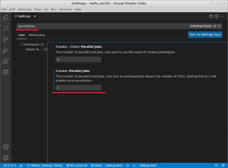Screen dimensions: 228x168
Task: Open the Edit menu
Action: tap(12, 9)
